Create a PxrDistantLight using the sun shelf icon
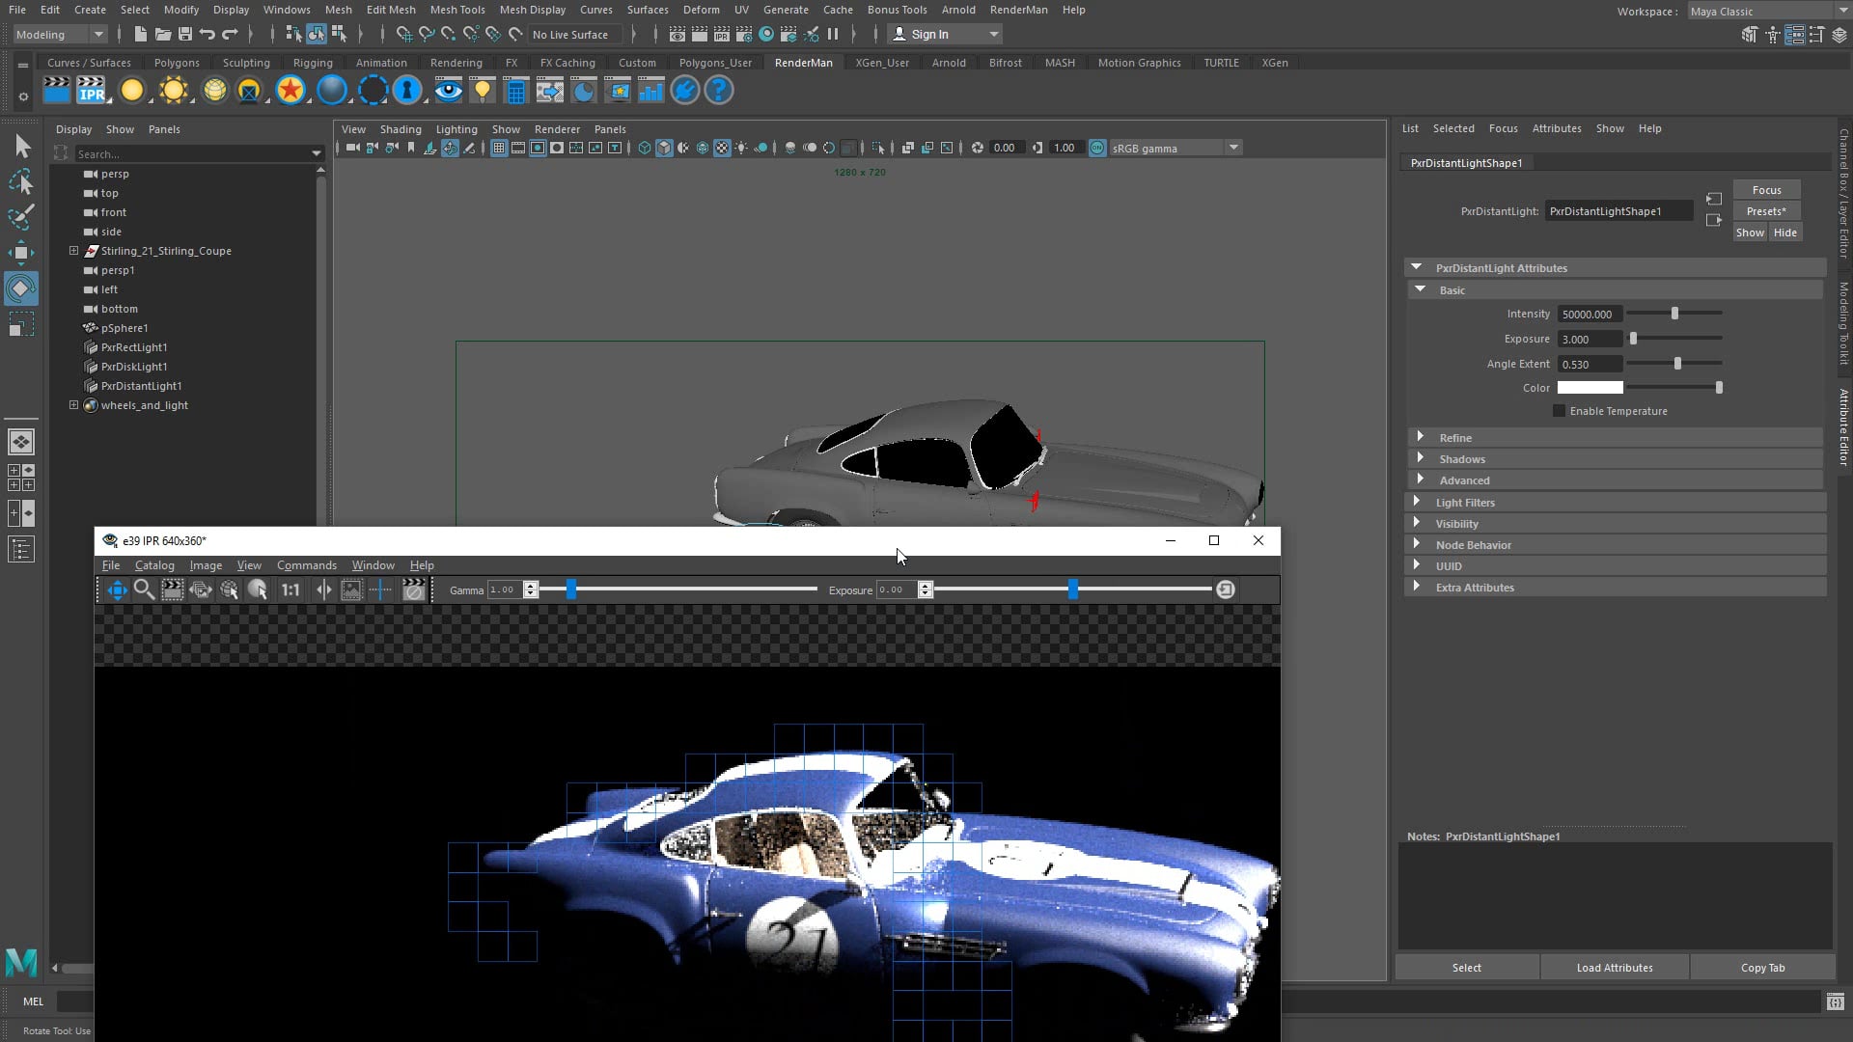The width and height of the screenshot is (1853, 1042). pos(174,90)
